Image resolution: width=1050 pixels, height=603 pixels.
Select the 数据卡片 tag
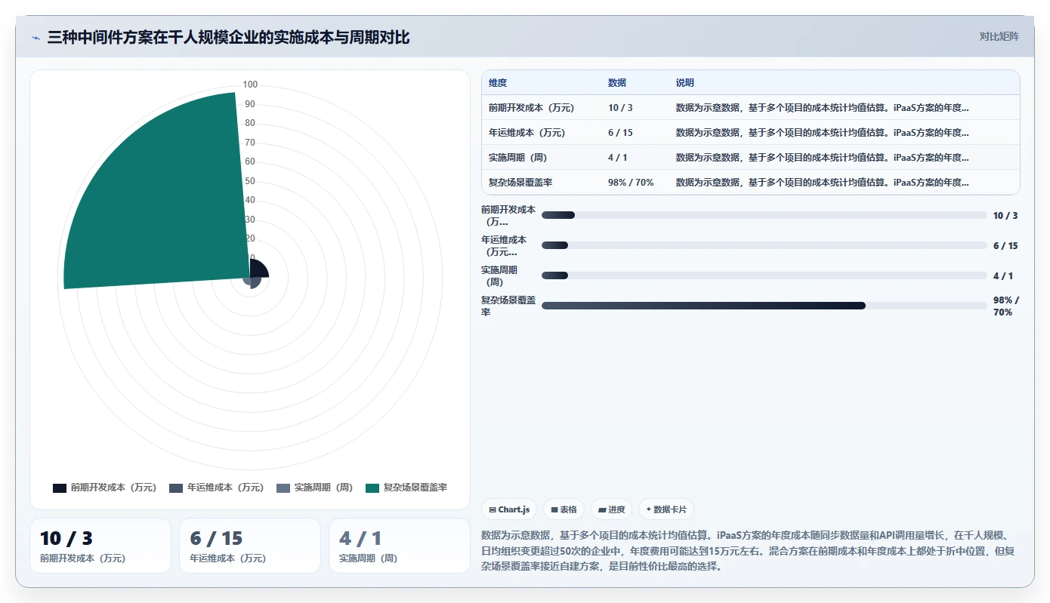click(666, 509)
